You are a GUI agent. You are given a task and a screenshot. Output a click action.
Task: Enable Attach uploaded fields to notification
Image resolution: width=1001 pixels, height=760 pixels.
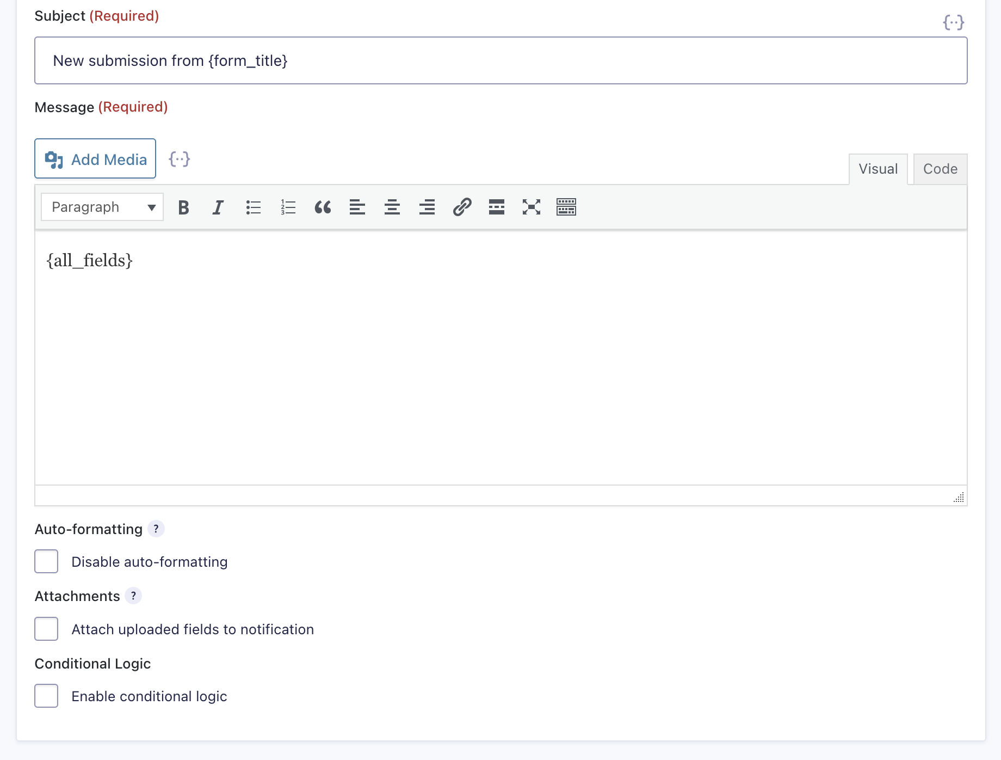click(x=46, y=629)
